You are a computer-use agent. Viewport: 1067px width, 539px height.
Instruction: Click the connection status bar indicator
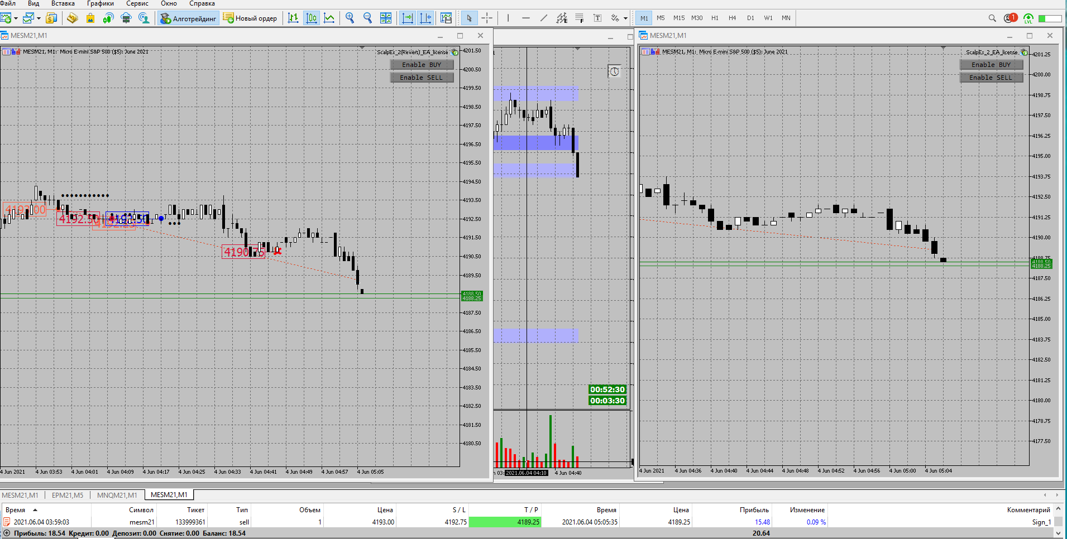1050,18
